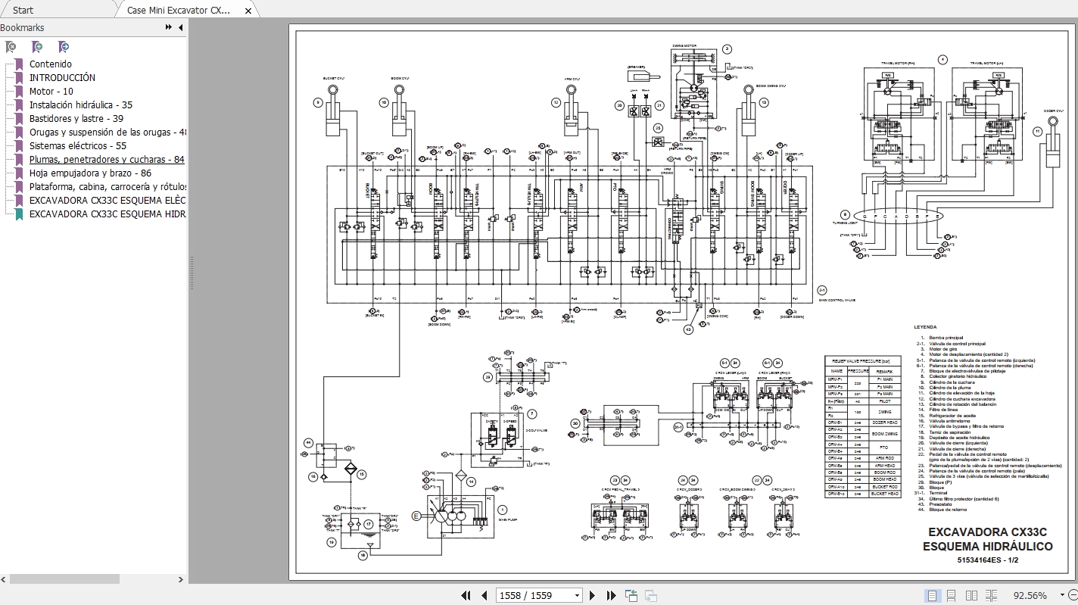Click the bookmarks scrollbar right arrow
The image size is (1078, 605).
tap(181, 579)
